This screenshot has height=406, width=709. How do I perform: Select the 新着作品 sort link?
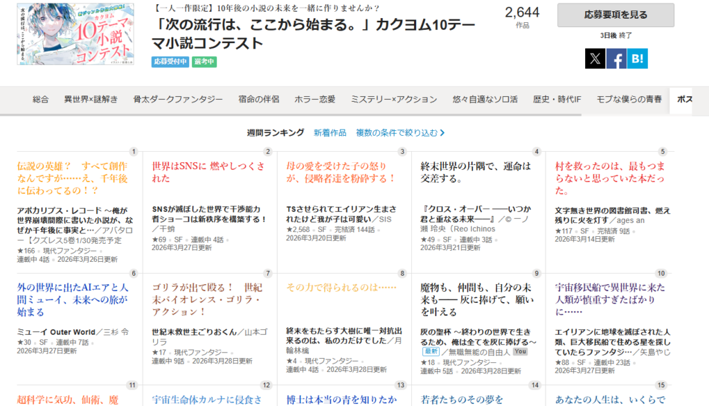point(330,132)
